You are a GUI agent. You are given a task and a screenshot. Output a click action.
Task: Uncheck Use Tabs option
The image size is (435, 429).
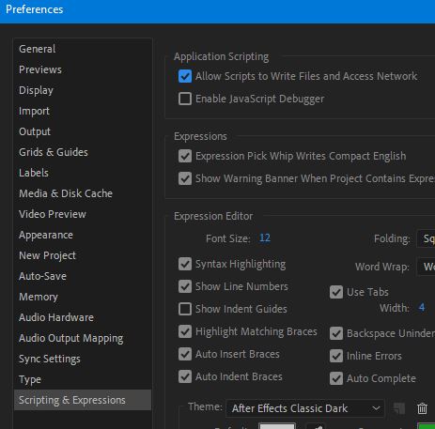(x=336, y=292)
